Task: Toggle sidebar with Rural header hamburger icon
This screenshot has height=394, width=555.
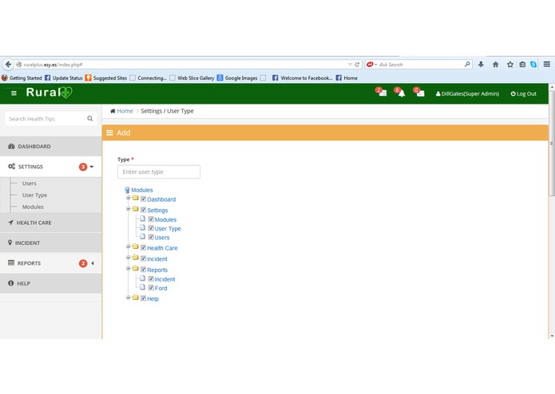Action: click(x=14, y=93)
